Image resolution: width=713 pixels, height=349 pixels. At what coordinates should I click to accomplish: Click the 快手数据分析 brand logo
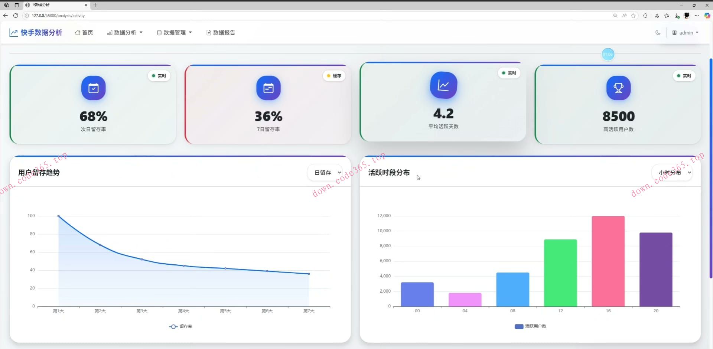click(36, 33)
